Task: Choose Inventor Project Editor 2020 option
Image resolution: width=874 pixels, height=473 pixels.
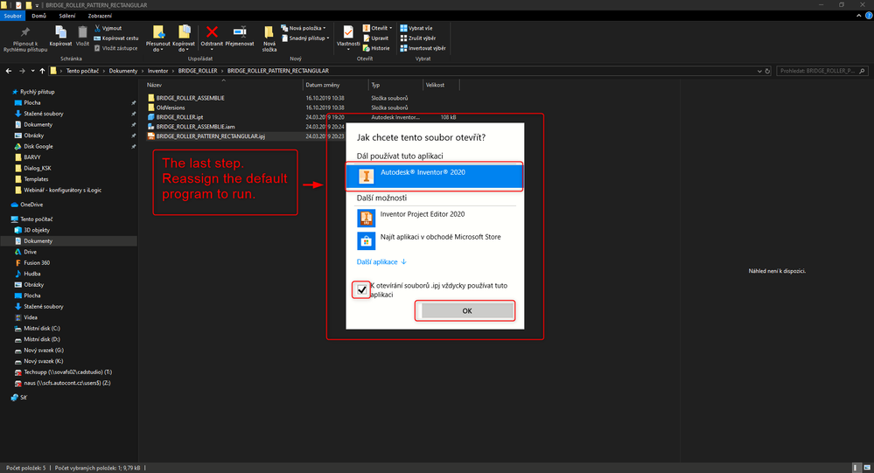Action: (x=434, y=218)
